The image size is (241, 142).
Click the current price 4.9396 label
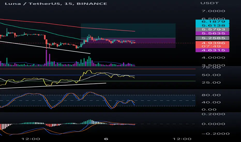[213, 43]
